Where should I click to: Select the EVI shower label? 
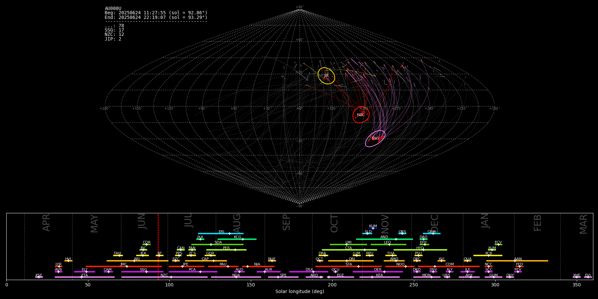[x=588, y=275]
